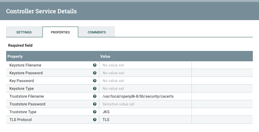259x132 pixels.
Task: Click help icon beside Key Password
Action: (x=95, y=81)
